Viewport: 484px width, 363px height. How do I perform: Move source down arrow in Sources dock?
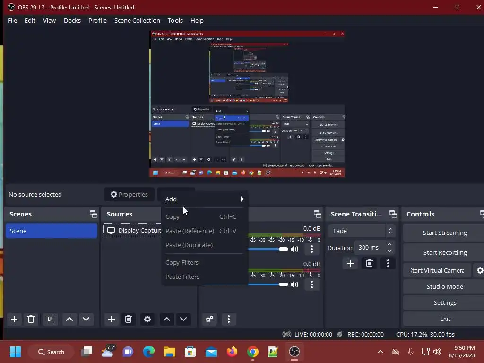tap(183, 319)
